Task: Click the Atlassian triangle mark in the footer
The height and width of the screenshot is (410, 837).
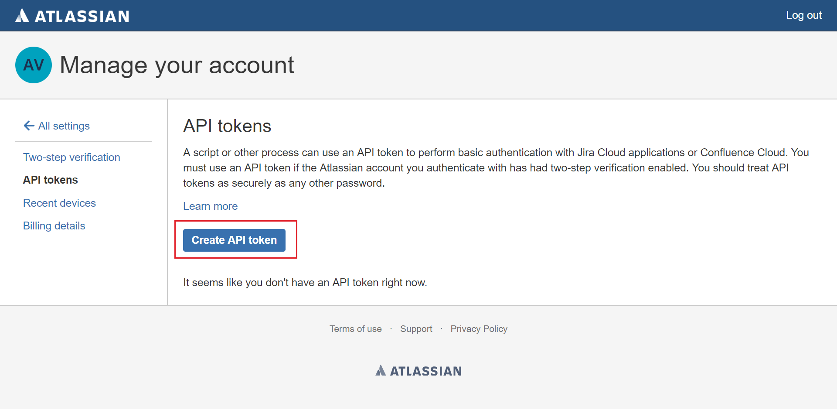Action: click(x=381, y=370)
